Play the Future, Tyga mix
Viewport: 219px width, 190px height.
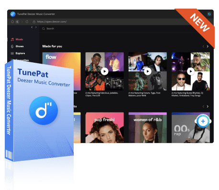(x=148, y=71)
